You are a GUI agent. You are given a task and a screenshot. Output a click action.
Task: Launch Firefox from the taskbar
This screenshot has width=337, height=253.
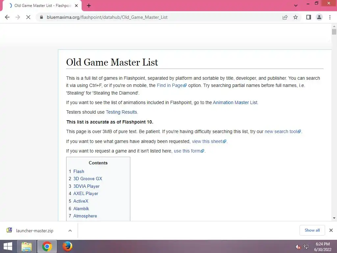tap(67, 246)
